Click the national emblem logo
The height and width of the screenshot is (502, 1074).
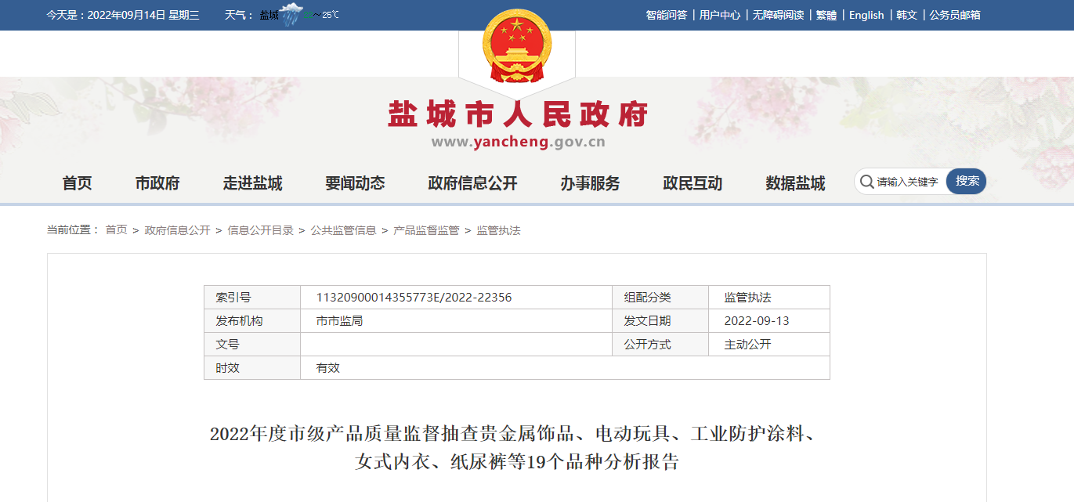pyautogui.click(x=517, y=45)
